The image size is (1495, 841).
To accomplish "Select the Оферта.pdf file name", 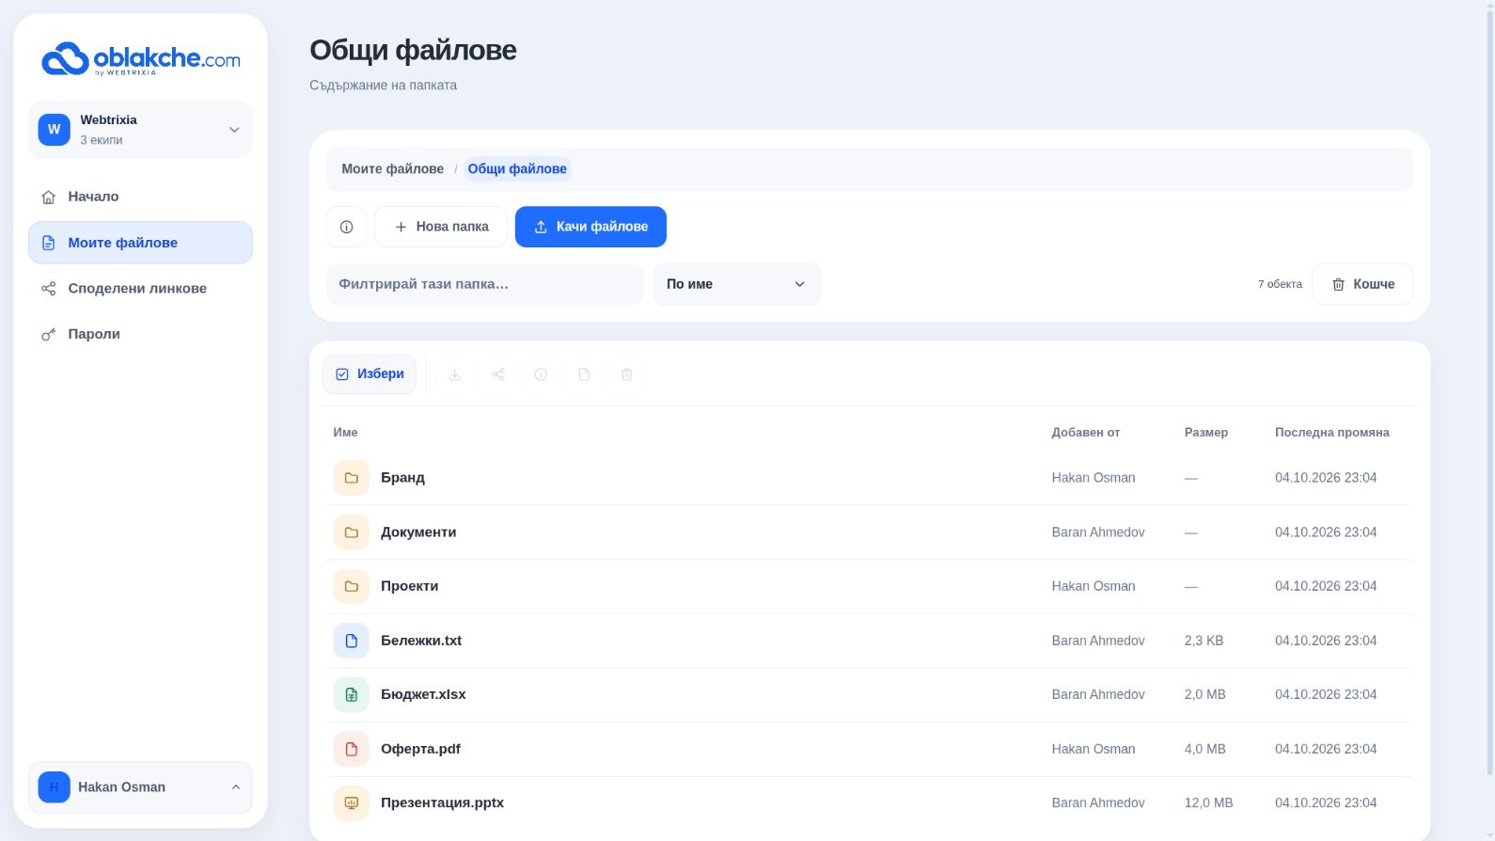I will [420, 749].
